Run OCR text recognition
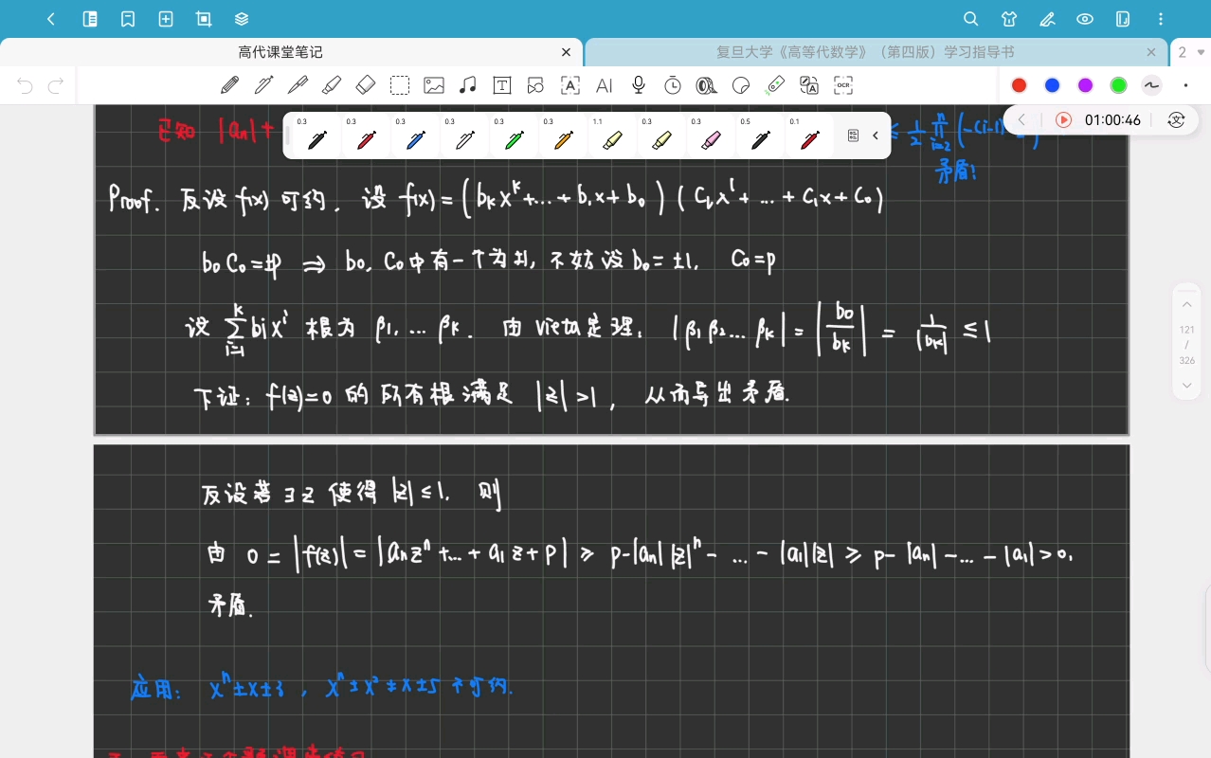 843,85
